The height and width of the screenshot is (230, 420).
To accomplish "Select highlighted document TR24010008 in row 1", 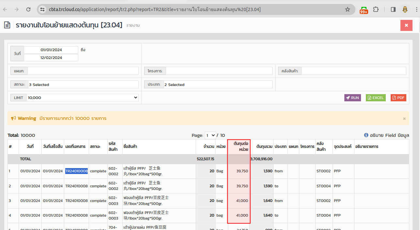I will (x=76, y=171).
